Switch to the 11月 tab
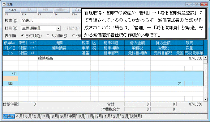This screenshot has height=122, width=210. (89, 116)
